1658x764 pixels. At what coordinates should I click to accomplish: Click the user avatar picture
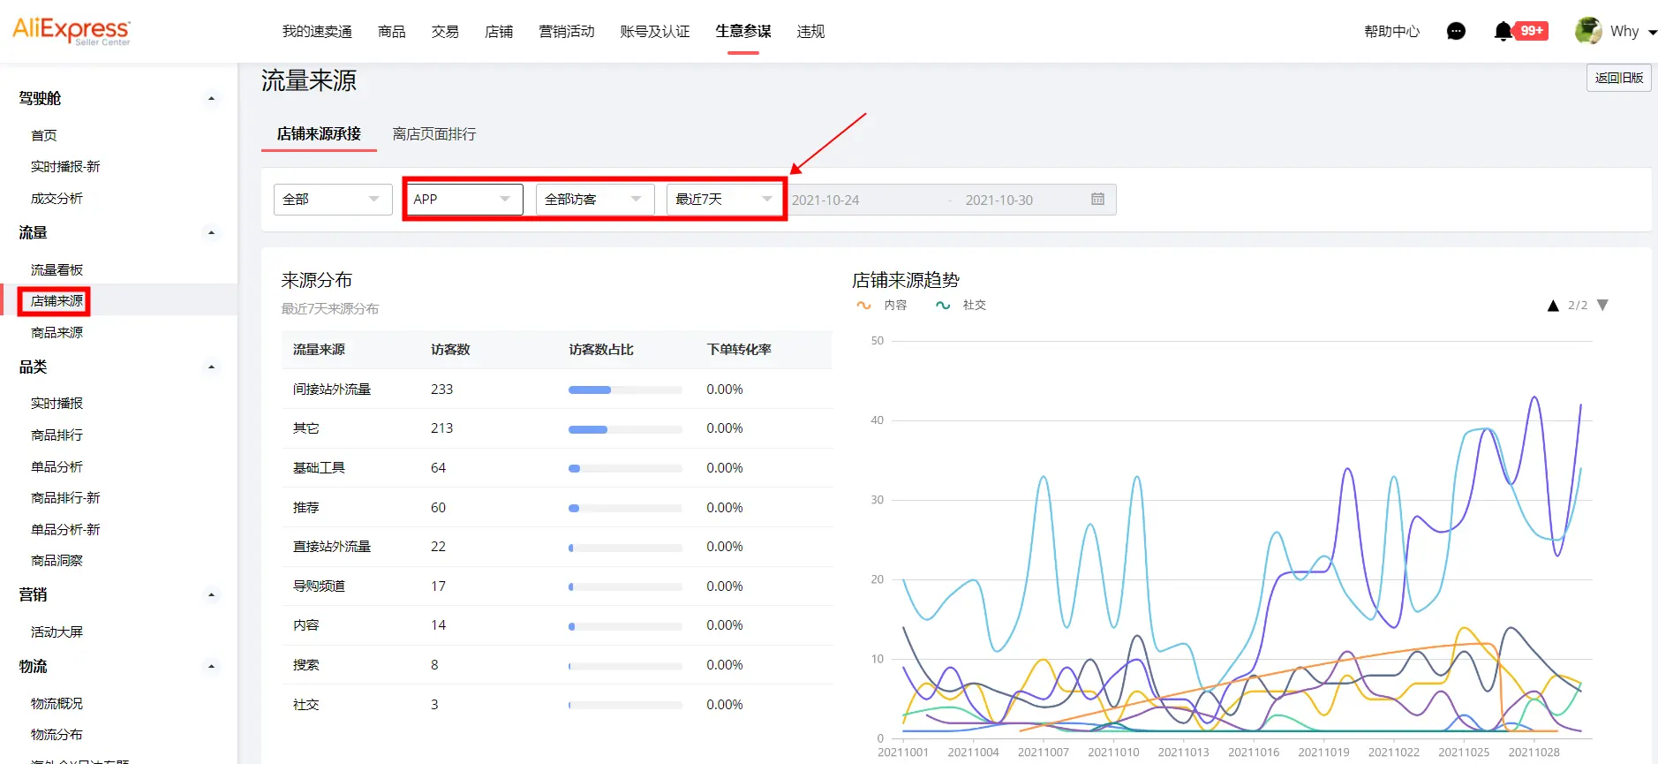[x=1587, y=31]
